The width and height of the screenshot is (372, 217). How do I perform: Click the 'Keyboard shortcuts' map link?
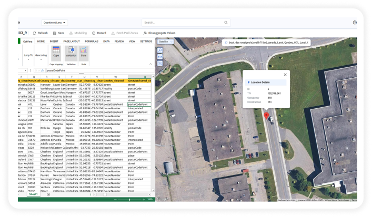coord(287,200)
